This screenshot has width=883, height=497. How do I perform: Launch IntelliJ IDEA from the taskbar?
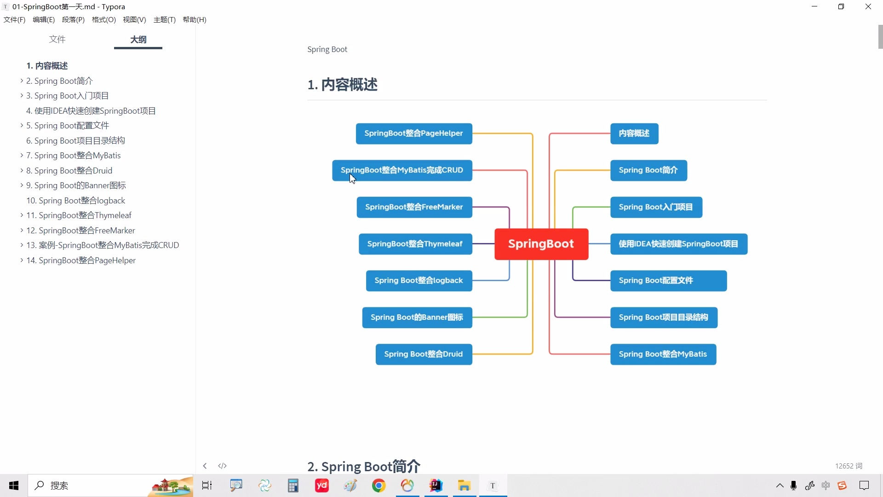click(436, 485)
